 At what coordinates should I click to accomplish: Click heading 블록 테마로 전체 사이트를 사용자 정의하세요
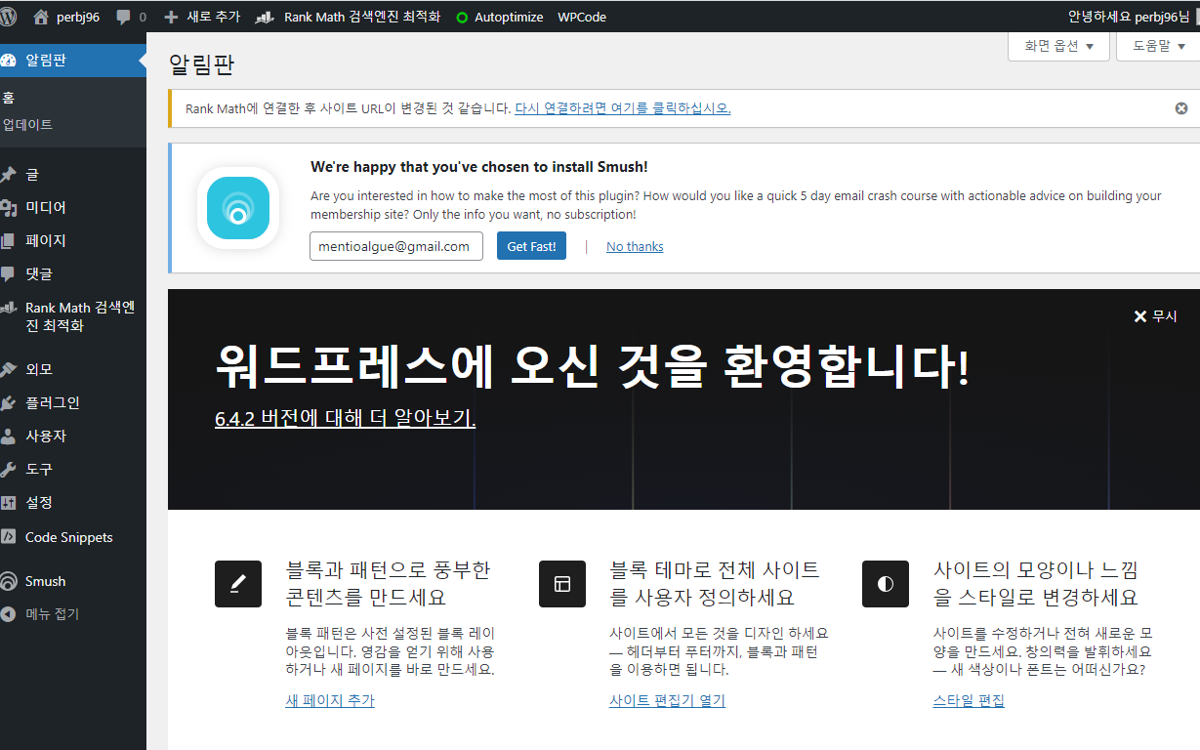[x=715, y=583]
